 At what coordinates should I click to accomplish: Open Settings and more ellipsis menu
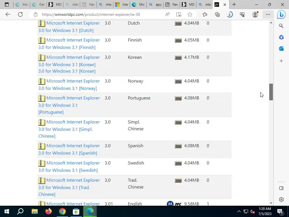(x=268, y=14)
